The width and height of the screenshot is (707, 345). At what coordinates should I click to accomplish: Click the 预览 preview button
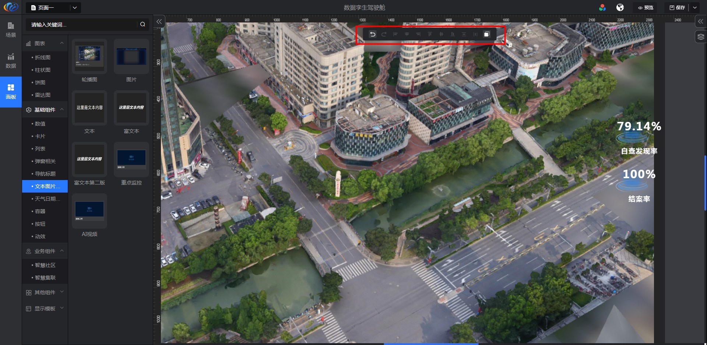click(x=646, y=8)
